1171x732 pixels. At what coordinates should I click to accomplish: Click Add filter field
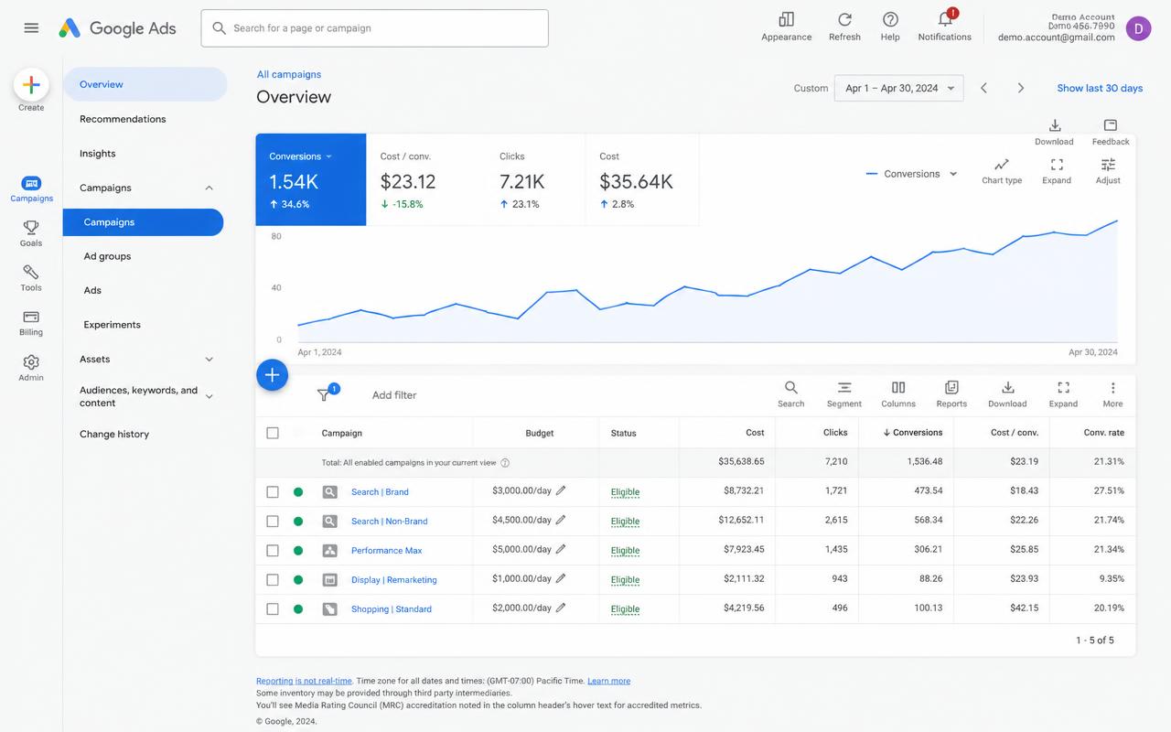pyautogui.click(x=394, y=395)
